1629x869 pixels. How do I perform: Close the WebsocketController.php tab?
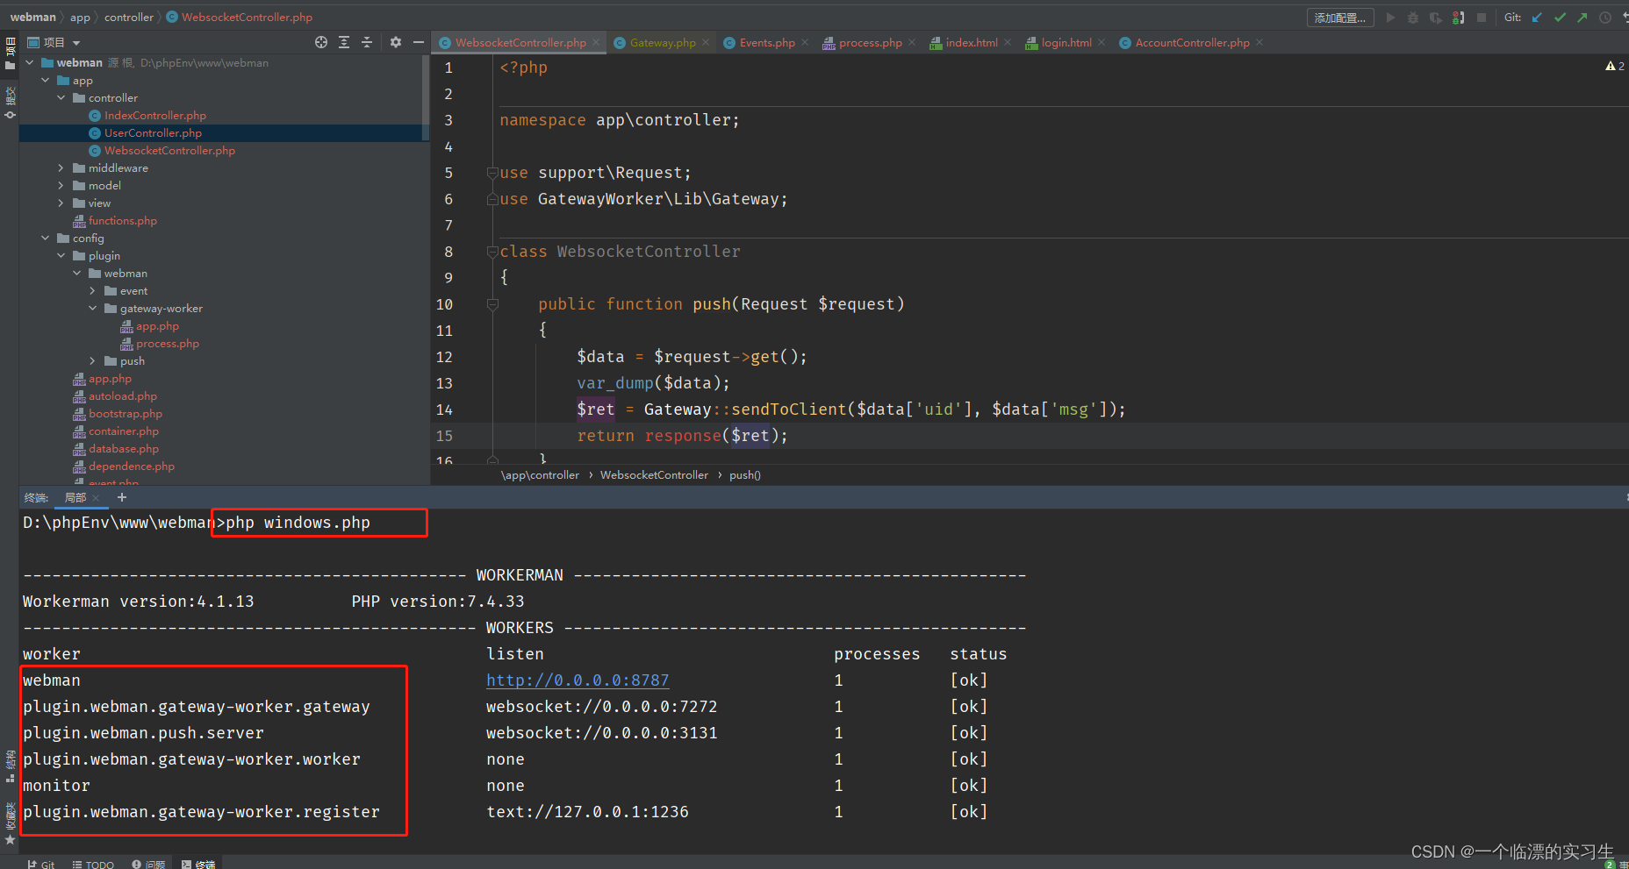tap(596, 42)
